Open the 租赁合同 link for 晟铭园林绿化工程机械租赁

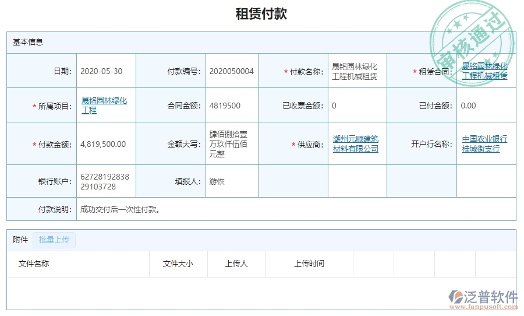point(484,71)
